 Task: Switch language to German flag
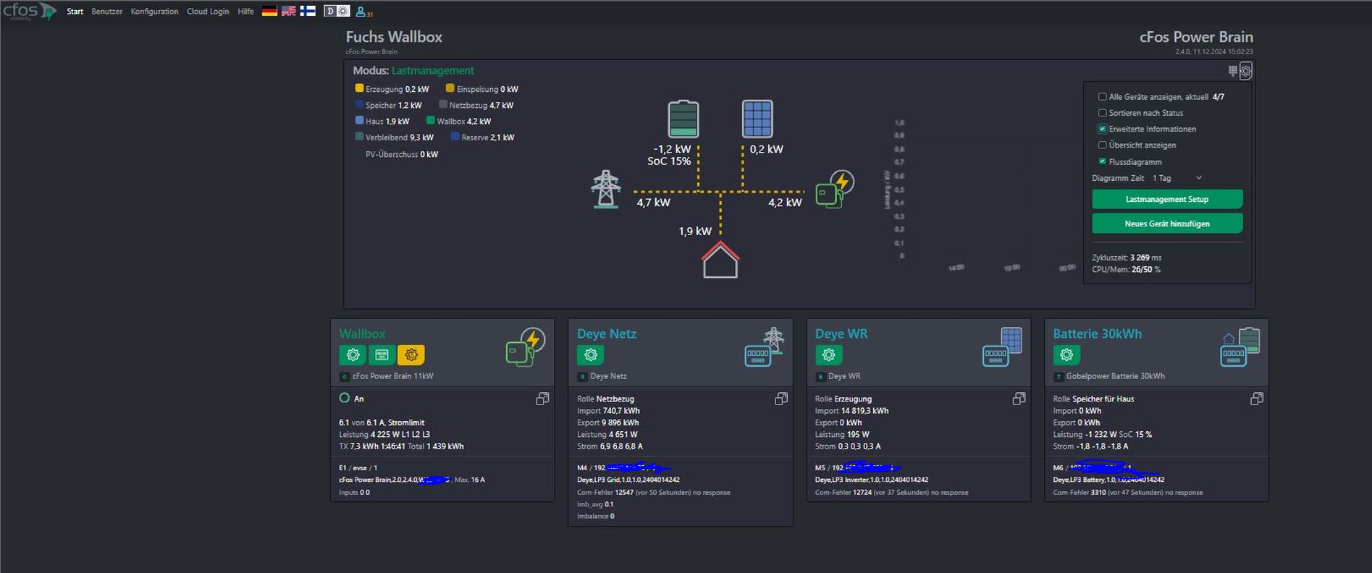coord(269,11)
